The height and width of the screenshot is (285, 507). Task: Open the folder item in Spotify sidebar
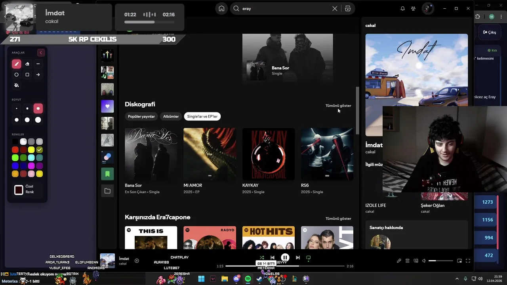[x=107, y=191]
